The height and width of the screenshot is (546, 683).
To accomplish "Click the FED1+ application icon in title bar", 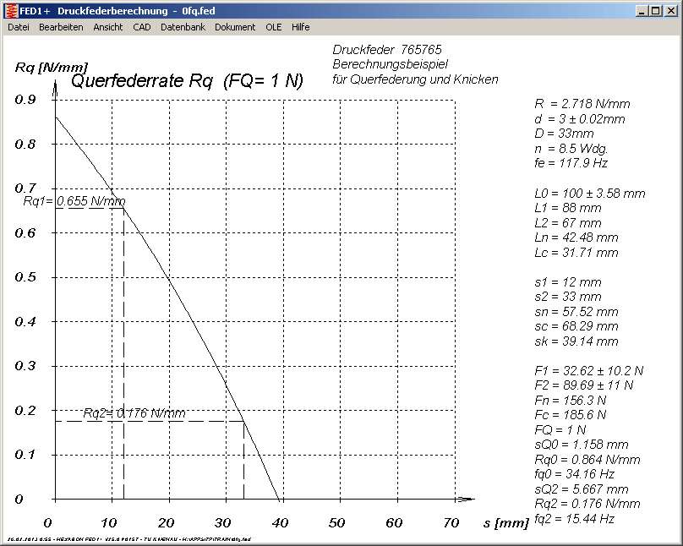I will (x=11, y=10).
